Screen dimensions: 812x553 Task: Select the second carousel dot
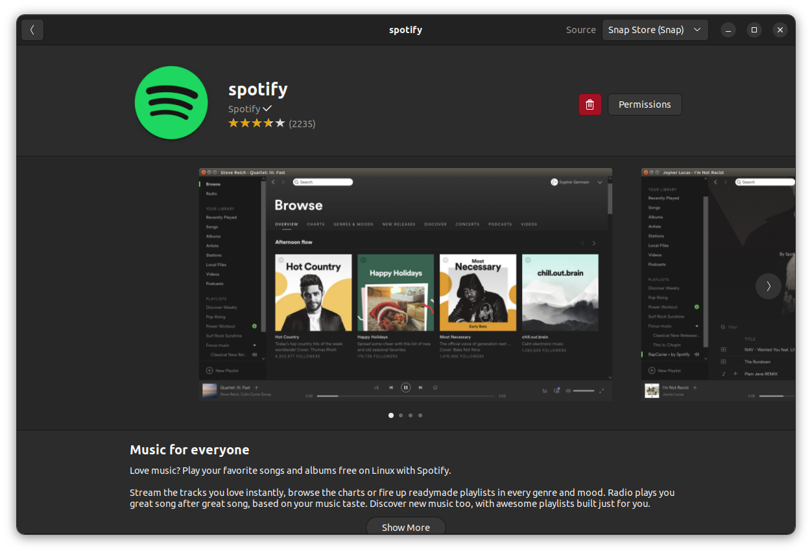click(400, 415)
